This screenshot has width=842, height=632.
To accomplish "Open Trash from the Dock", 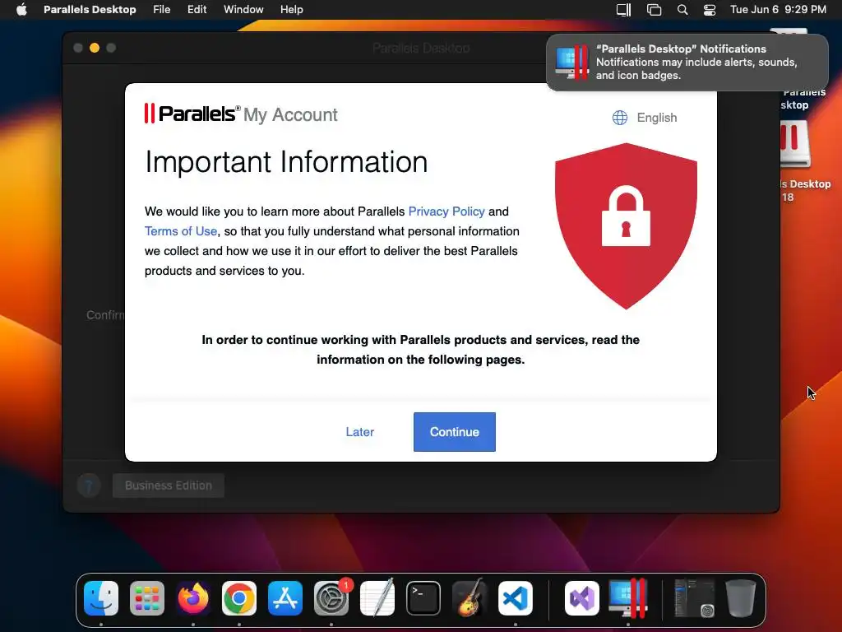I will click(741, 598).
